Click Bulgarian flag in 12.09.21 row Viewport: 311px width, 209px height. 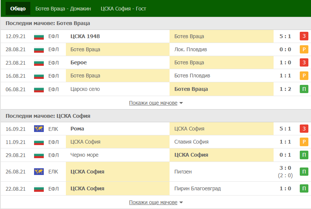click(39, 36)
